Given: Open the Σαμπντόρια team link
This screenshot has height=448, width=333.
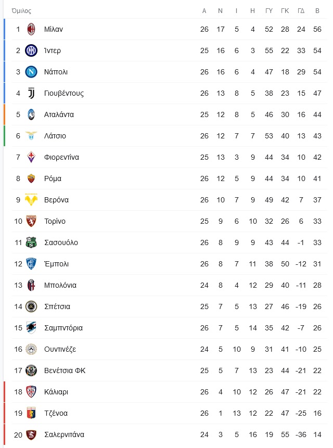Looking at the screenshot, I should [x=63, y=328].
